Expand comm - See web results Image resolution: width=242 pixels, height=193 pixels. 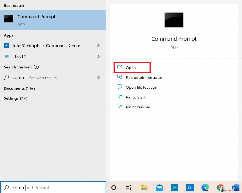pyautogui.click(x=98, y=78)
